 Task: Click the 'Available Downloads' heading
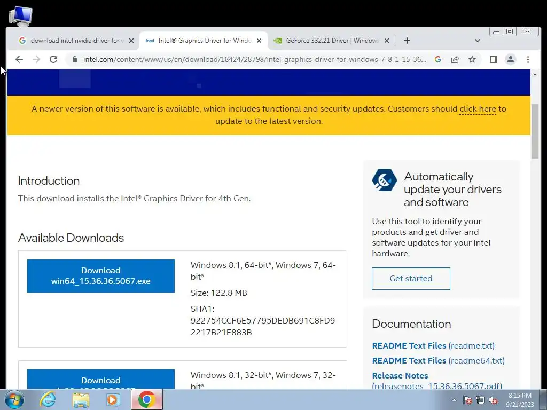tap(71, 238)
